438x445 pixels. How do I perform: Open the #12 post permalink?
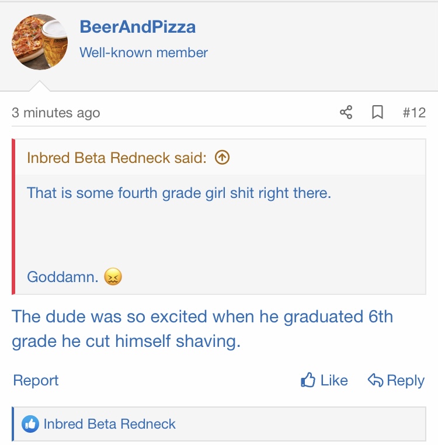414,112
